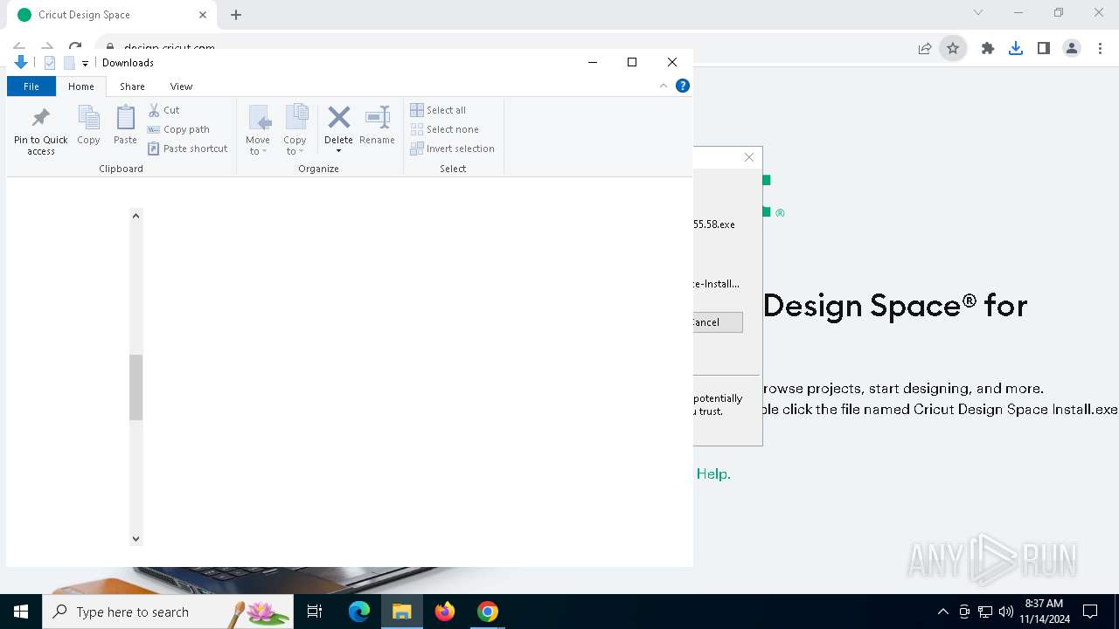The height and width of the screenshot is (629, 1119).
Task: Click Select none in ribbon
Action: coord(444,129)
